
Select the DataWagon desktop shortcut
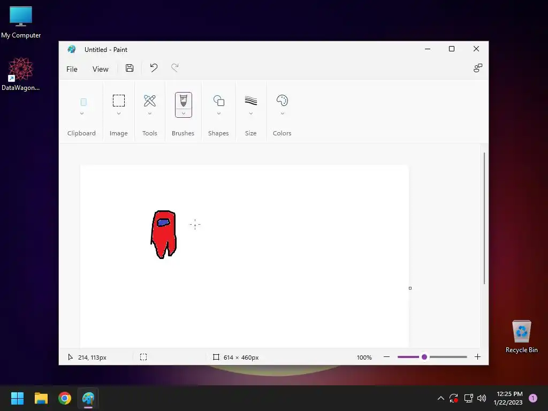click(x=21, y=74)
